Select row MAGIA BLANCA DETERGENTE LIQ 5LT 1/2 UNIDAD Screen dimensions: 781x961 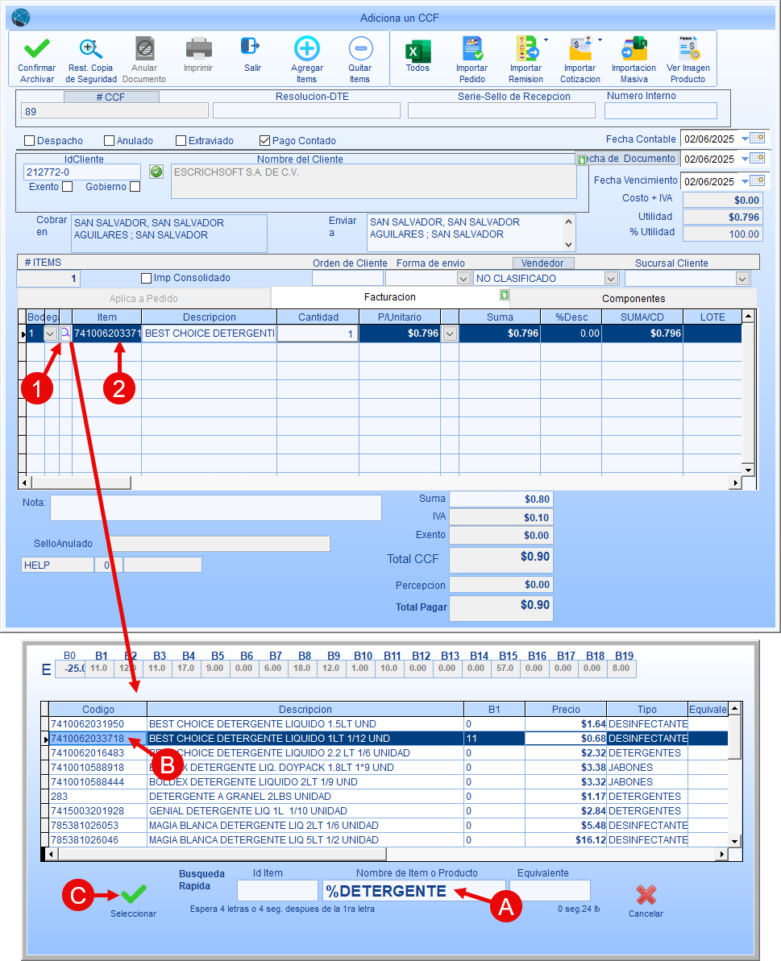point(388,839)
